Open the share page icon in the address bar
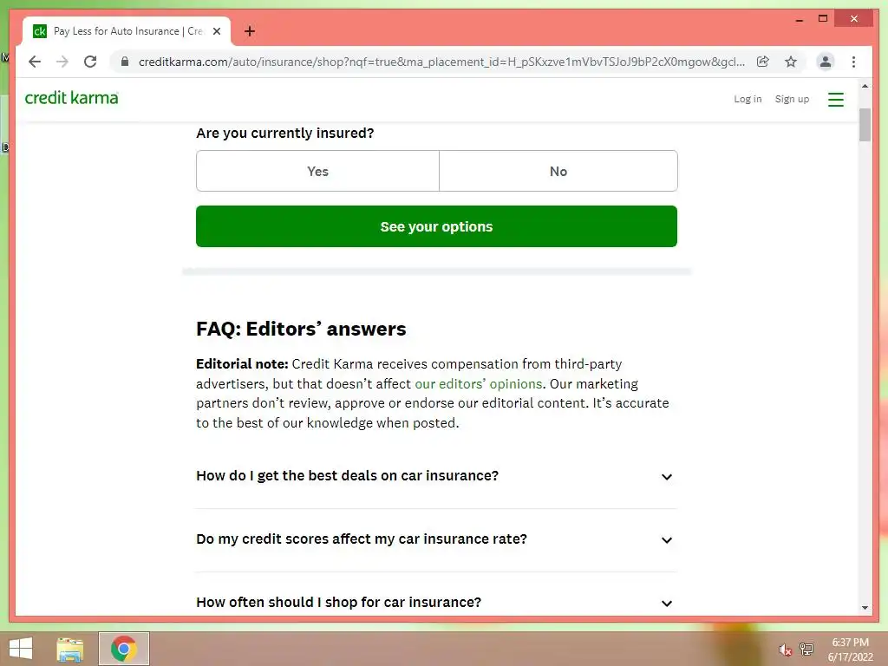 point(763,62)
